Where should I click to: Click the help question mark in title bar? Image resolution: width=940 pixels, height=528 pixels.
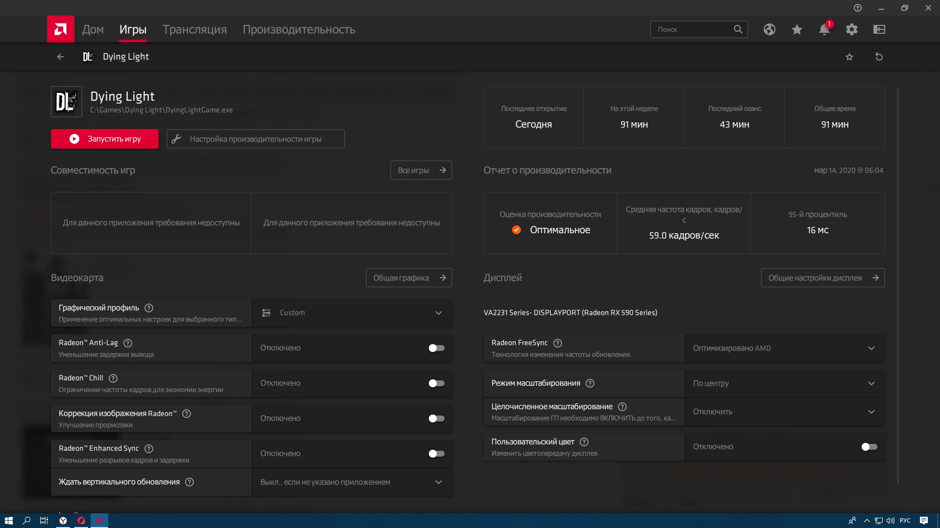(x=858, y=8)
